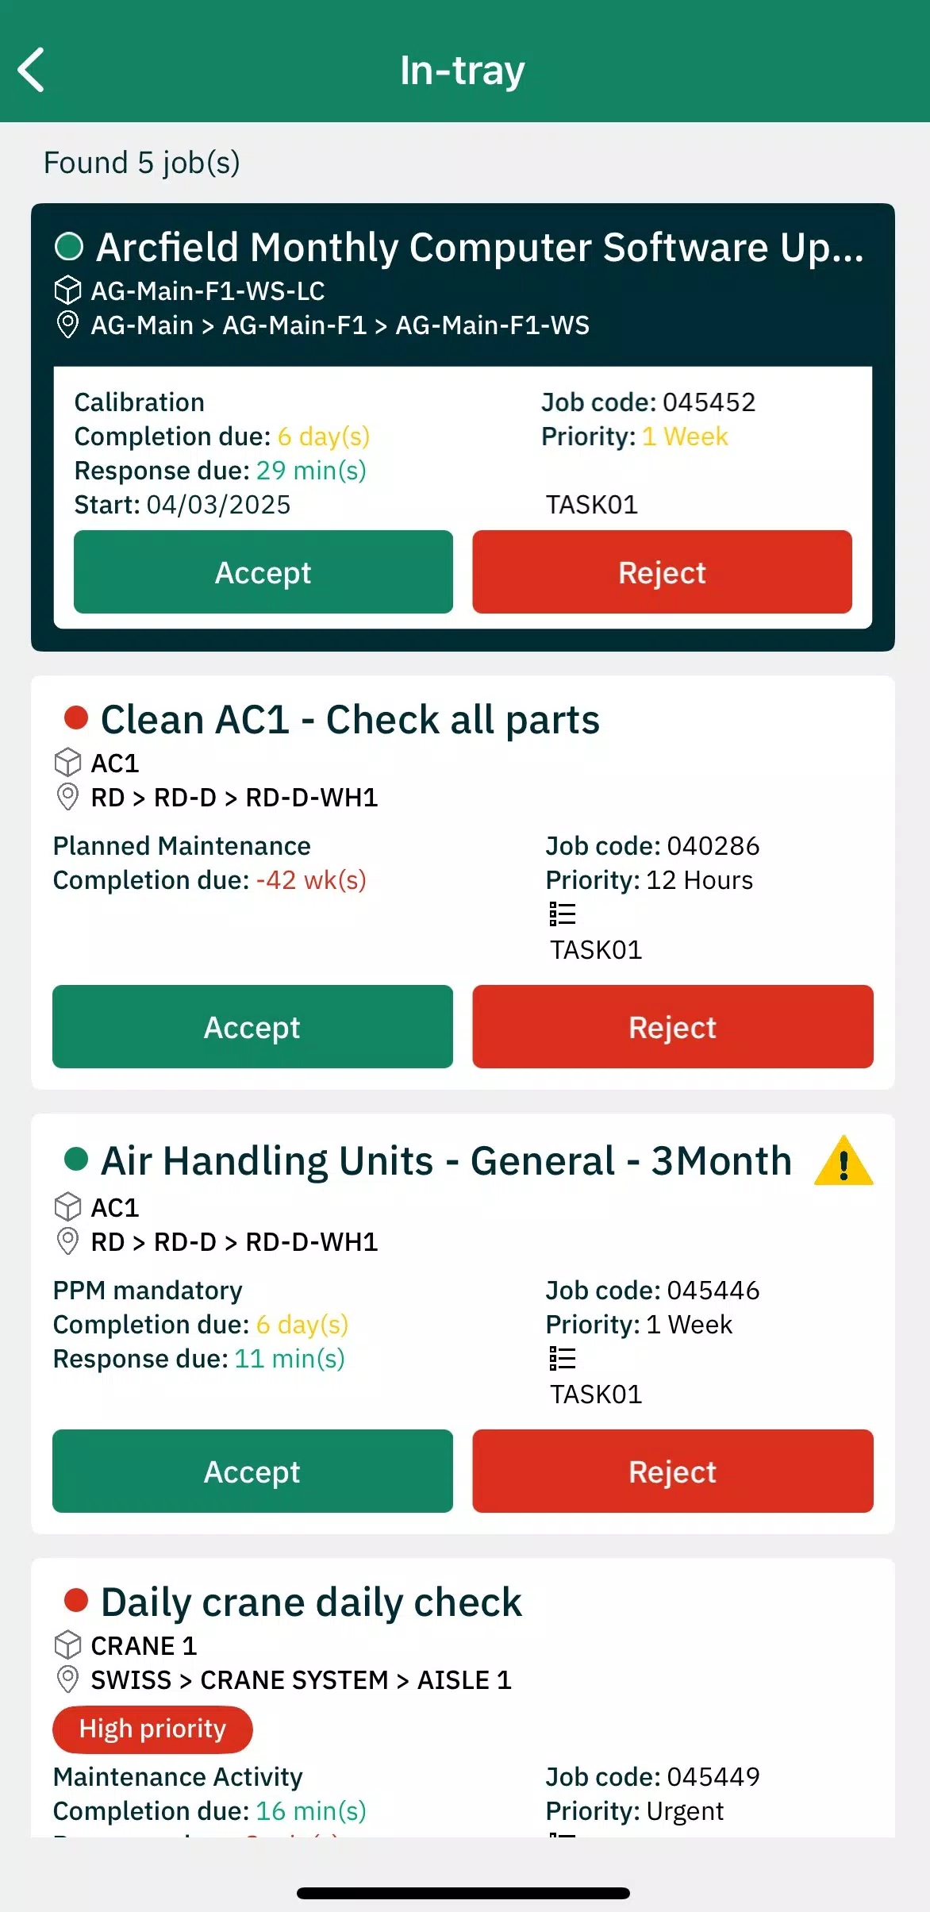Go back using the header arrow
The image size is (930, 1912).
32,70
